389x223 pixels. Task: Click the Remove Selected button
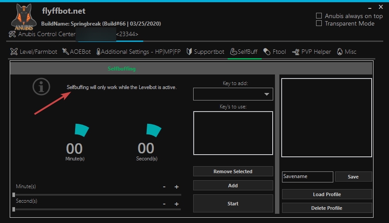click(x=233, y=171)
